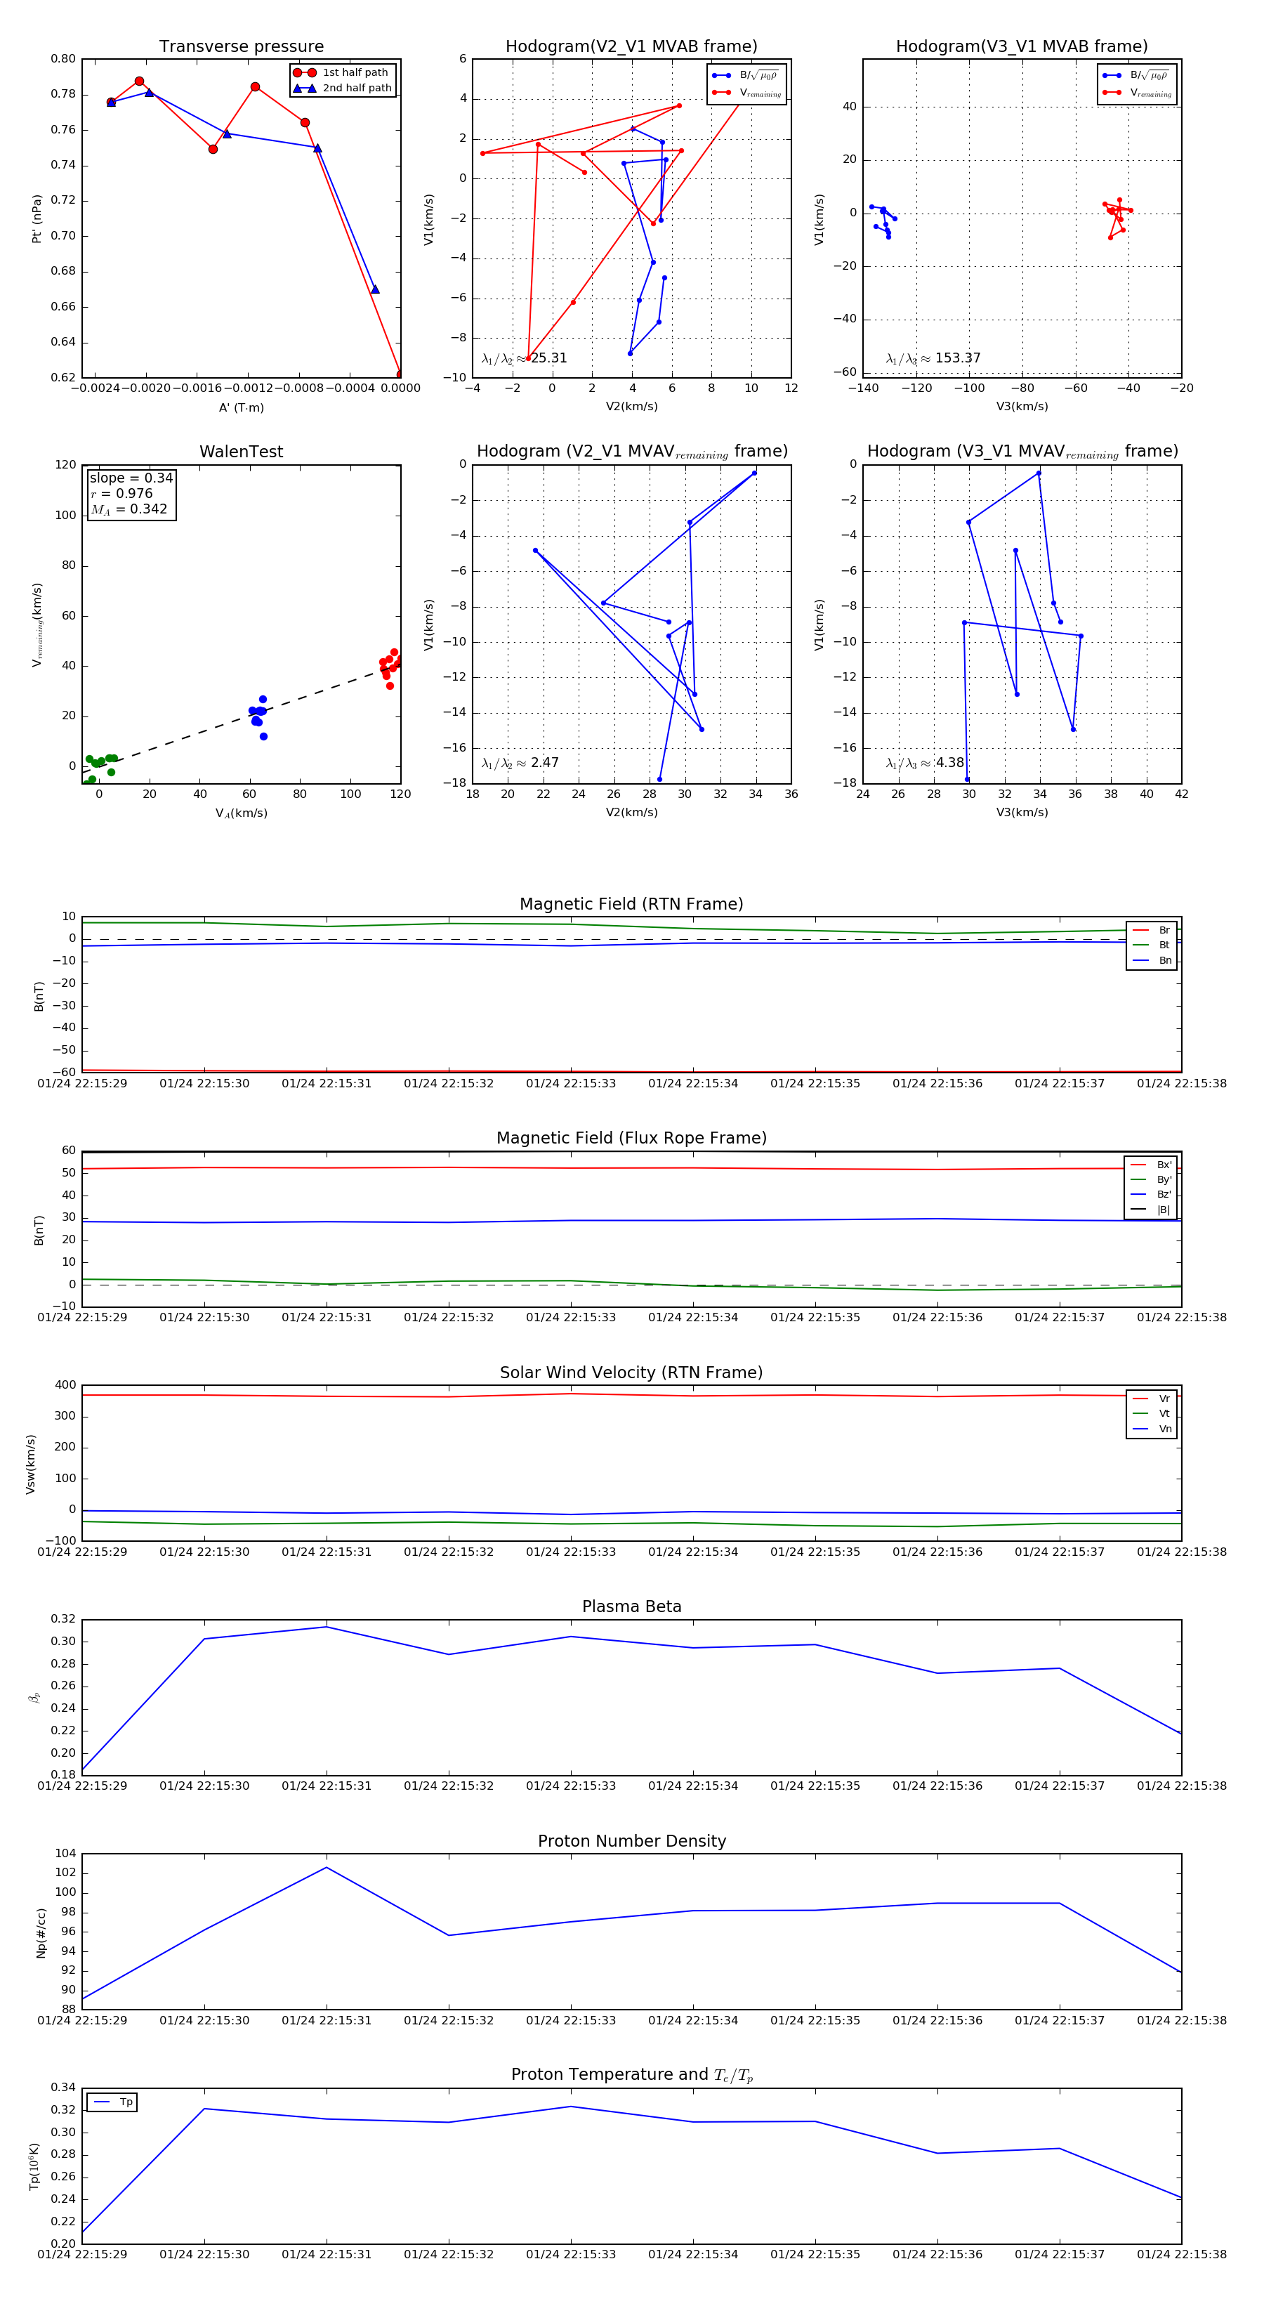
Task: Click the "Vsw(km/s)" y-axis label
Action: coord(31,1464)
